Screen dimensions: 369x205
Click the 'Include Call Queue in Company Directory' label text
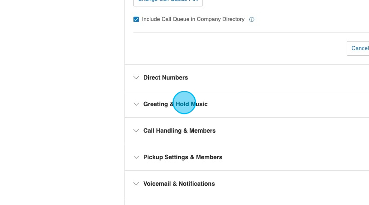(x=193, y=19)
